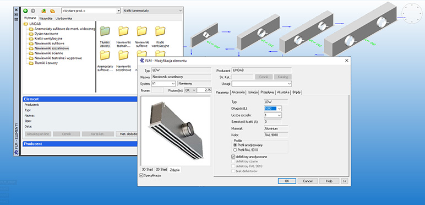Close the FLM Elementy side panel
This screenshot has height=205, width=425.
click(x=17, y=10)
